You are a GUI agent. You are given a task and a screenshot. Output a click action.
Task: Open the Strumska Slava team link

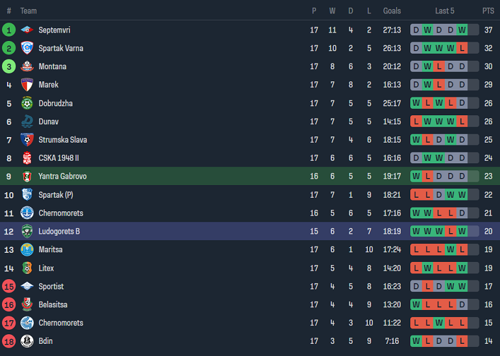tap(63, 140)
